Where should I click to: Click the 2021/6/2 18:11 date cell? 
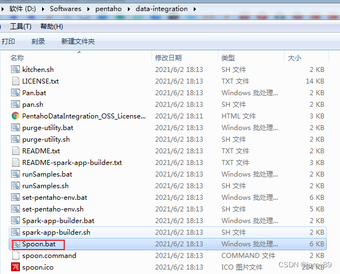[179, 116]
